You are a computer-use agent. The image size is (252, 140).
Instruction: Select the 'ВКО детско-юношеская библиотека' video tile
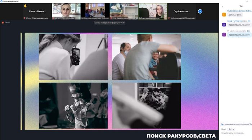(95, 12)
